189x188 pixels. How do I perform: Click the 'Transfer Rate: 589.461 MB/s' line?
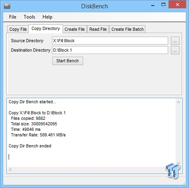[38, 135]
